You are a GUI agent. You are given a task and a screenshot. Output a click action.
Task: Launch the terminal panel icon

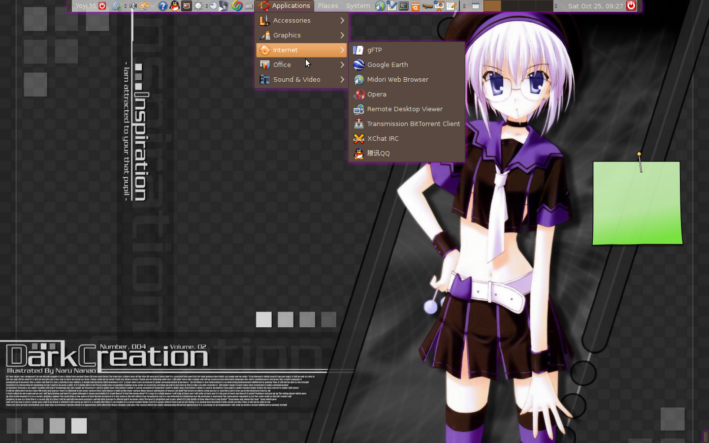404,6
